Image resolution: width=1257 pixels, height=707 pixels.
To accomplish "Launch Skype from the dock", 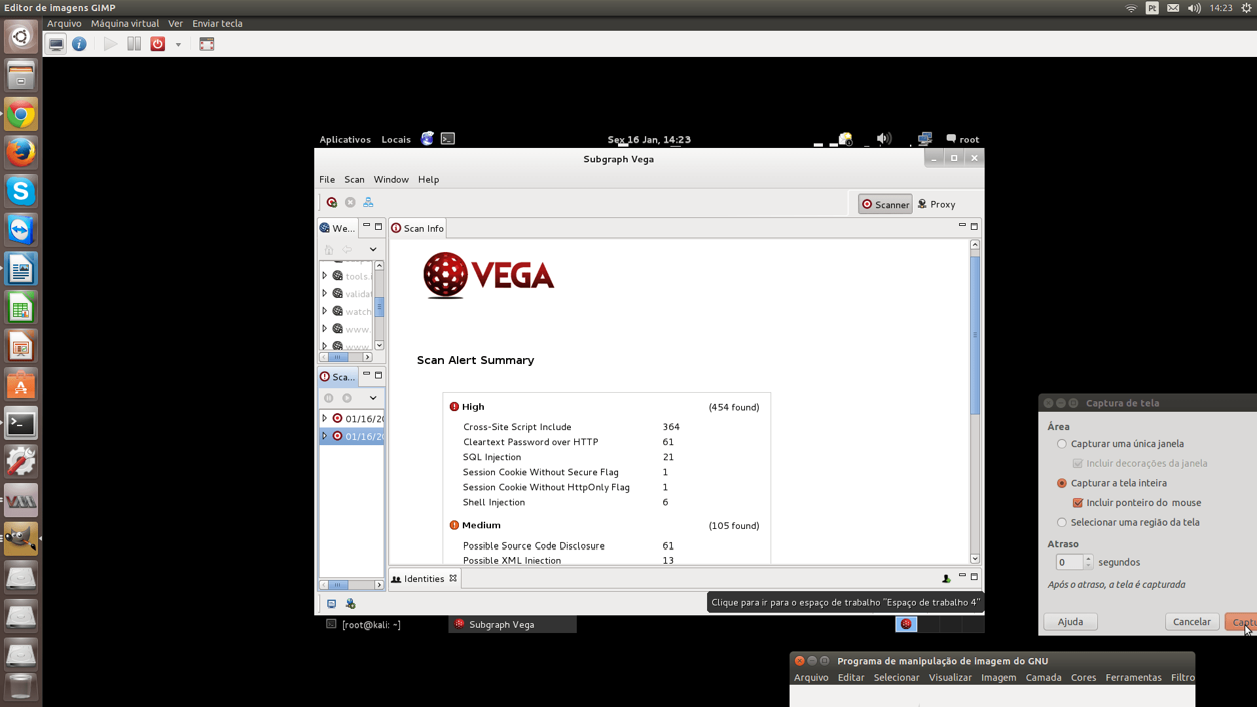I will [21, 191].
